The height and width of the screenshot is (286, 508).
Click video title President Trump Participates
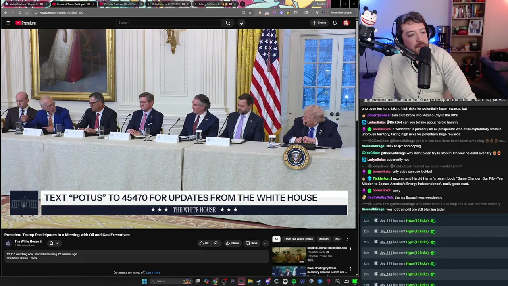click(x=67, y=235)
